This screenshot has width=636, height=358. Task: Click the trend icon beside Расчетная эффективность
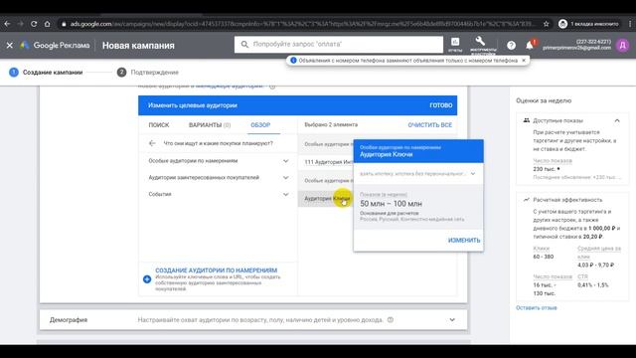526,199
